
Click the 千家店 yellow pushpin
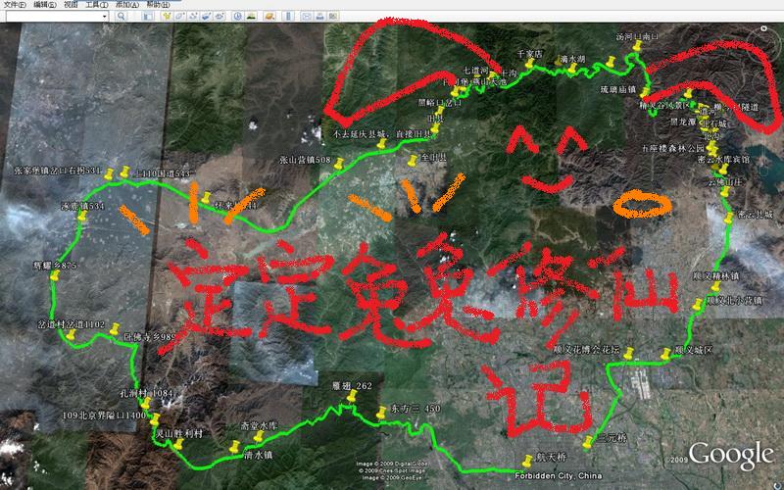coord(529,64)
